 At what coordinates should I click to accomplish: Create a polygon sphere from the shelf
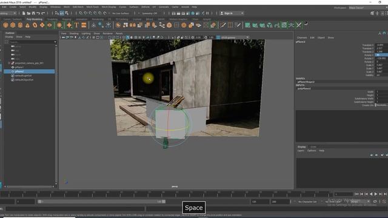tap(5, 25)
